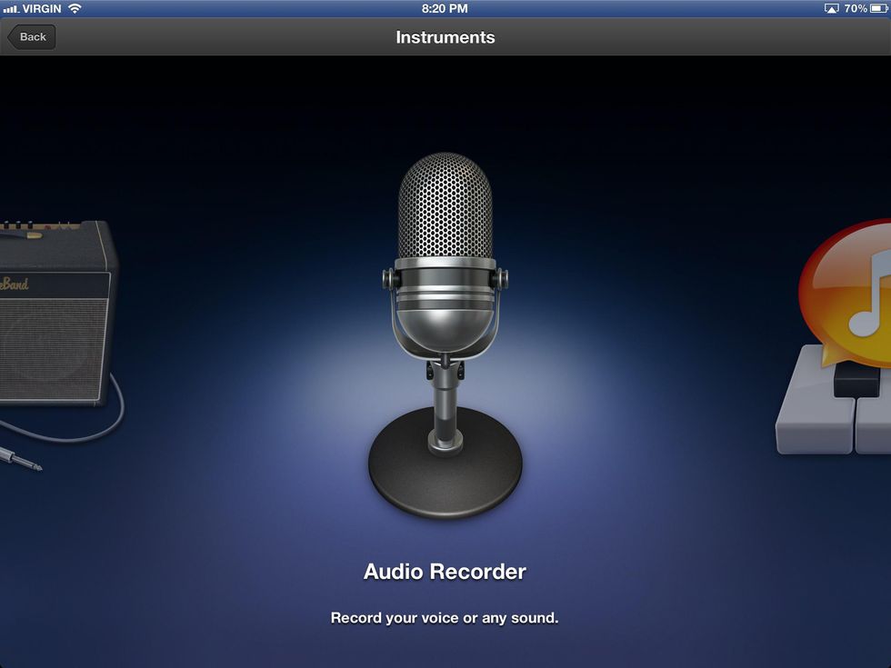
Task: Tap the Instruments header title
Action: (445, 37)
